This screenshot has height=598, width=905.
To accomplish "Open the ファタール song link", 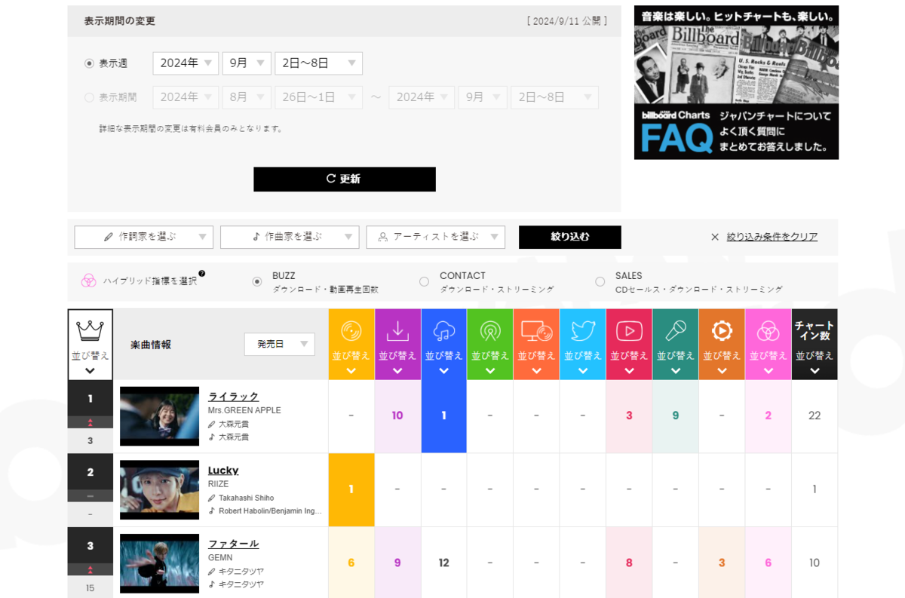I will (233, 544).
